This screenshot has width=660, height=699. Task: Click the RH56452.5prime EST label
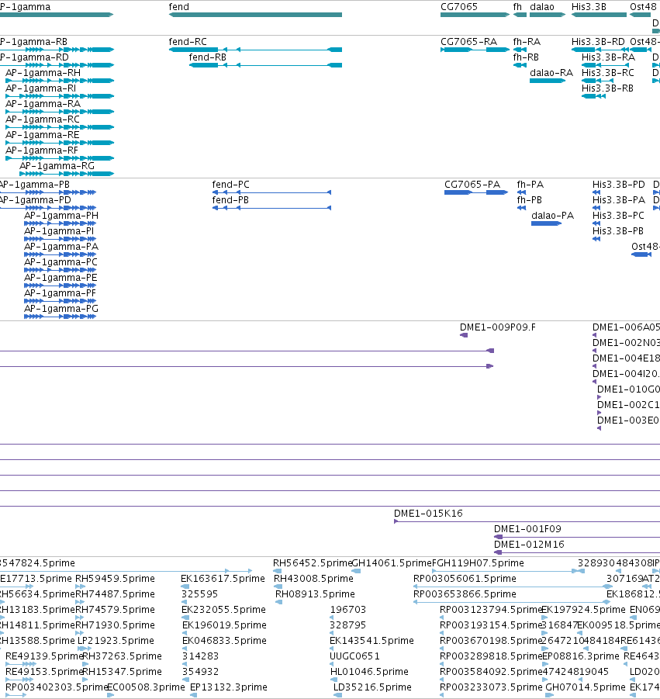pyautogui.click(x=313, y=563)
